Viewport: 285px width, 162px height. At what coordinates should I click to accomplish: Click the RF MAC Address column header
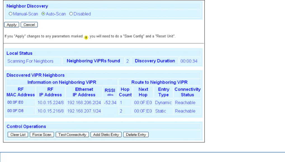coord(21,92)
